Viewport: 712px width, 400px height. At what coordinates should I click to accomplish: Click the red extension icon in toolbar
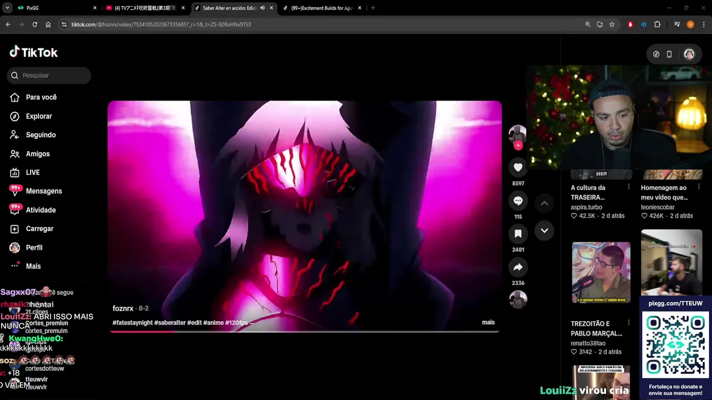[x=630, y=24]
